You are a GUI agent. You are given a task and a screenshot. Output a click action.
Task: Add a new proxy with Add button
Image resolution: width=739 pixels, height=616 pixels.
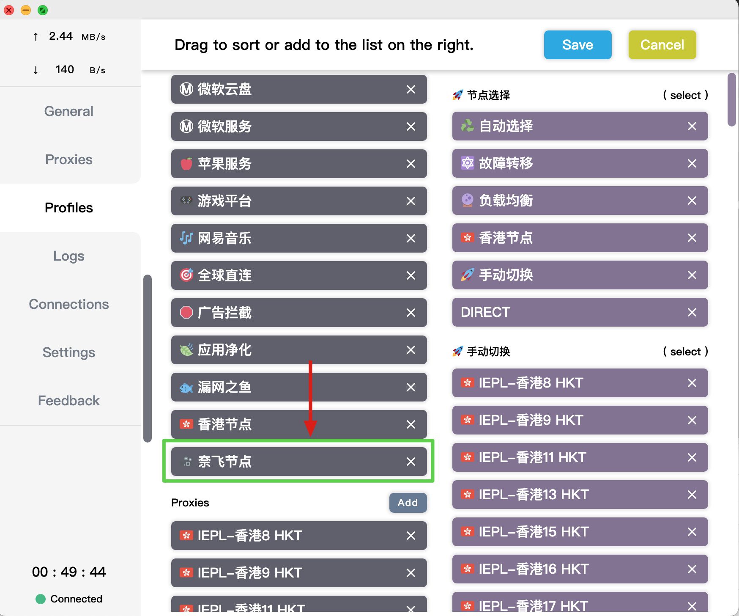pyautogui.click(x=408, y=503)
